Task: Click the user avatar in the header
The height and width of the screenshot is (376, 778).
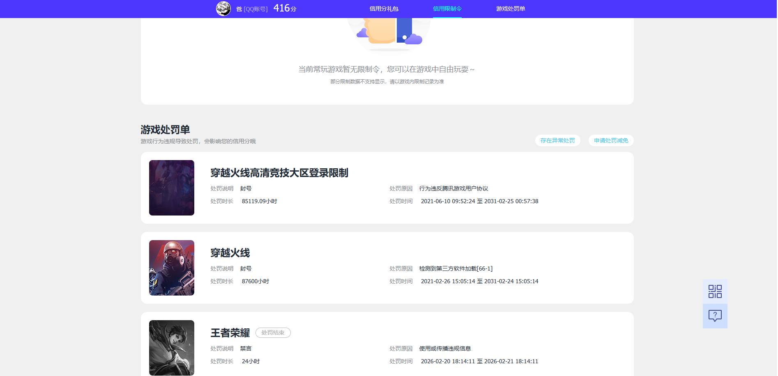Action: click(223, 9)
